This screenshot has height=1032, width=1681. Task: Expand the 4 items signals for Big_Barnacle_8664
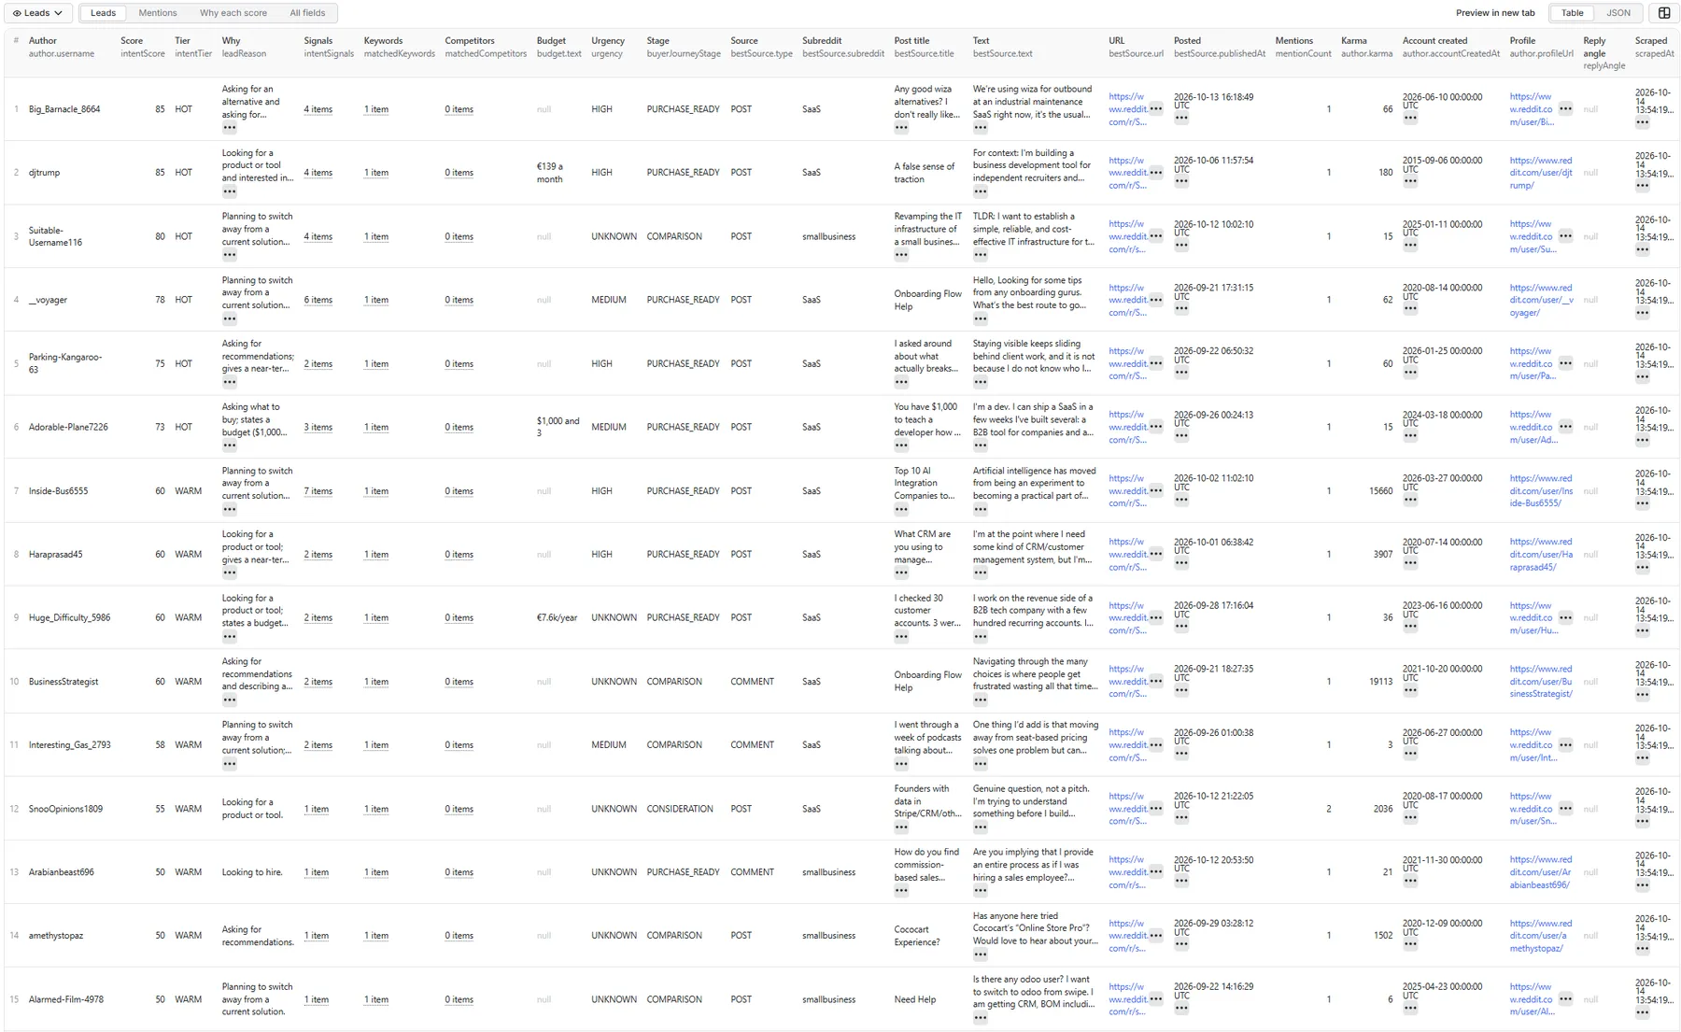coord(318,109)
